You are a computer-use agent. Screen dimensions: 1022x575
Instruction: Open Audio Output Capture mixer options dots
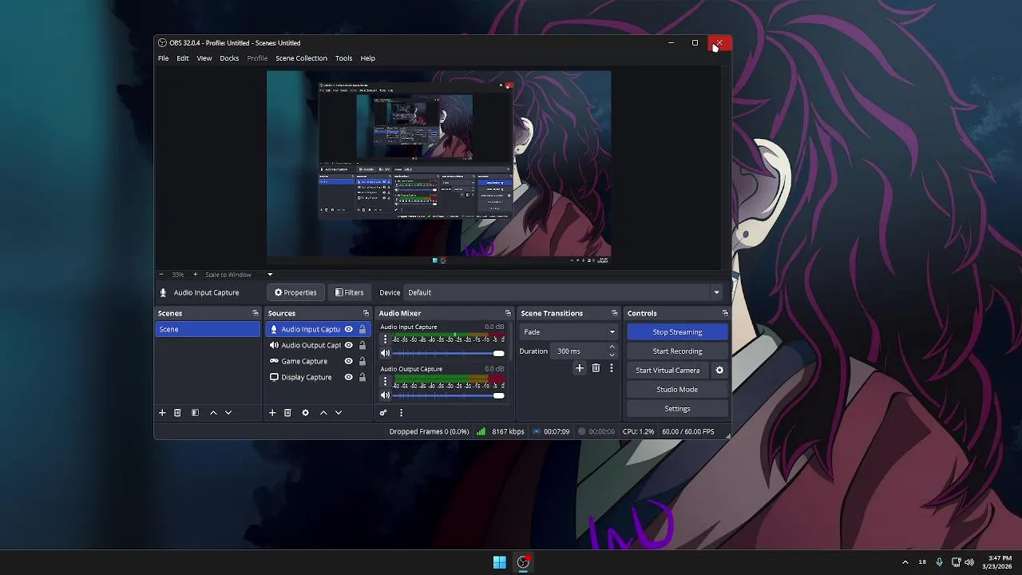coord(385,382)
